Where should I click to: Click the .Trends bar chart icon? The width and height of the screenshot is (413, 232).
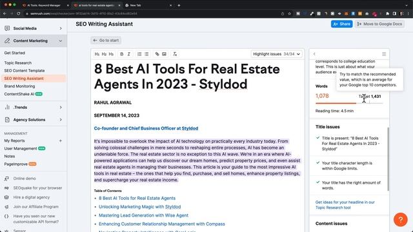tap(7, 108)
